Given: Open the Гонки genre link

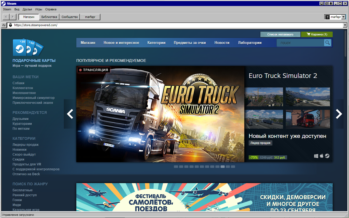Looking at the screenshot, I should [x=17, y=200].
